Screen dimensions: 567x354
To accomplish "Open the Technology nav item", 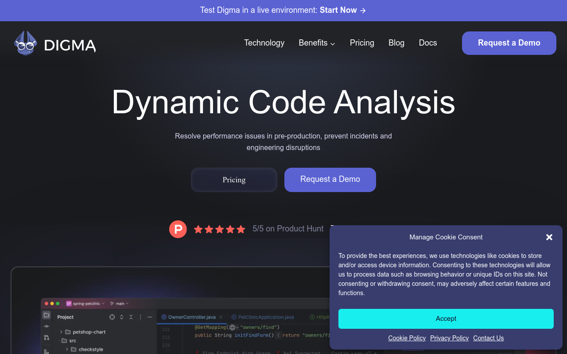I will click(x=264, y=43).
